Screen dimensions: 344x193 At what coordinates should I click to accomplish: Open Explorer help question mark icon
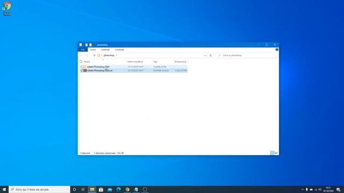tap(277, 50)
